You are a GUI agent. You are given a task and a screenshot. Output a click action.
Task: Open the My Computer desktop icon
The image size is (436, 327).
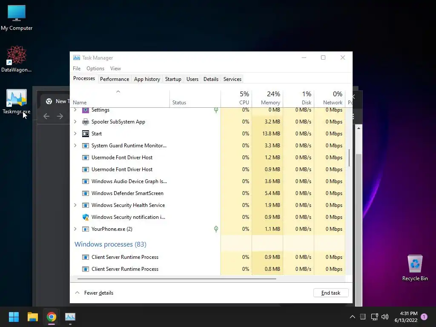17,17
